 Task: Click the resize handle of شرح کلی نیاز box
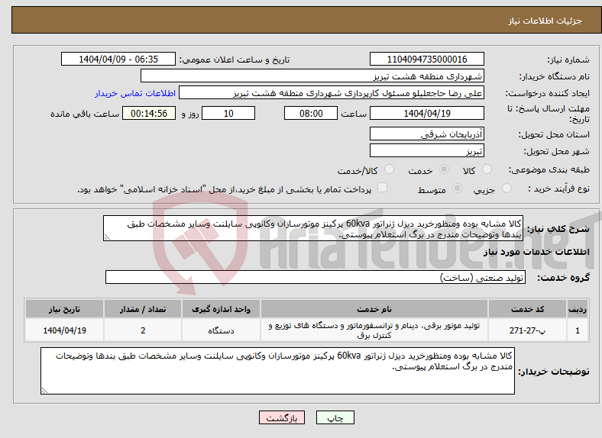107,237
